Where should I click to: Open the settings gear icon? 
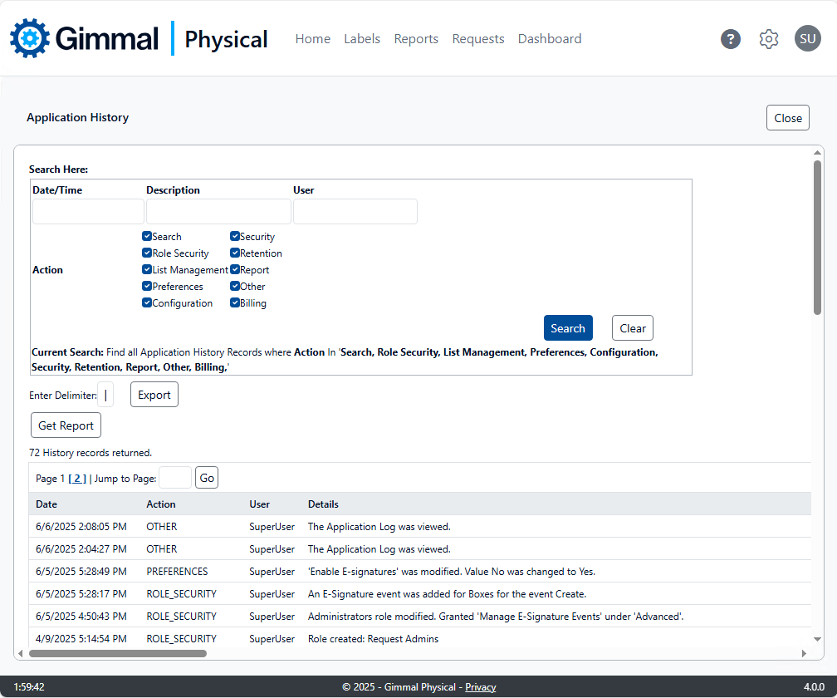click(x=769, y=39)
